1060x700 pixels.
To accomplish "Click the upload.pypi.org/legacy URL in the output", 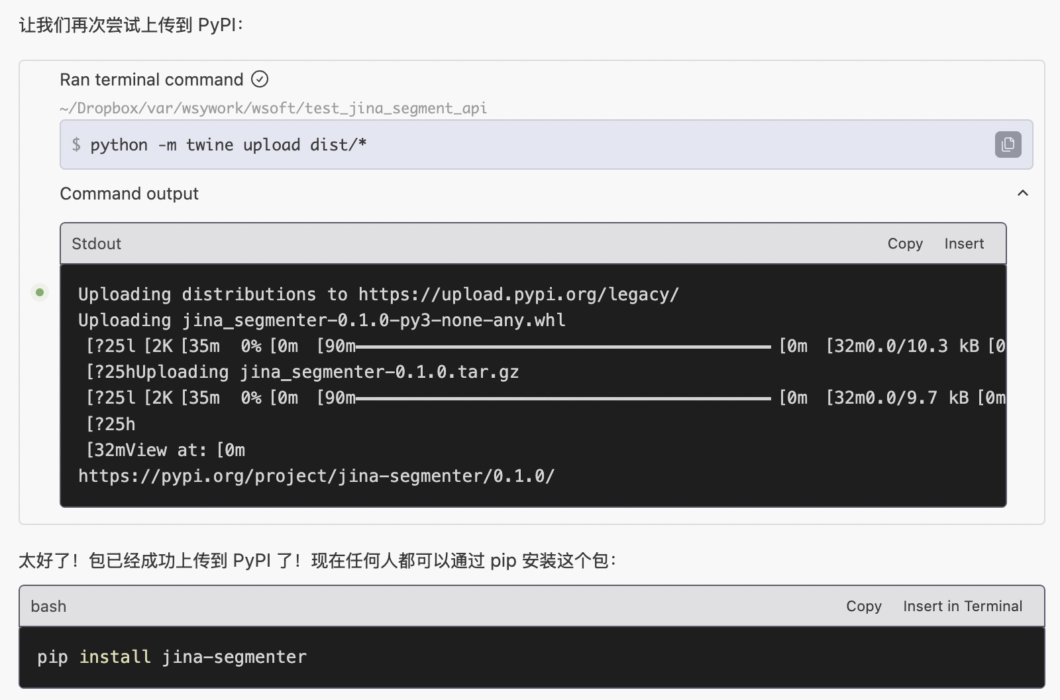I will click(x=518, y=294).
